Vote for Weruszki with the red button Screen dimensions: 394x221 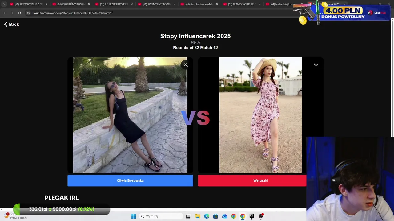252,180
